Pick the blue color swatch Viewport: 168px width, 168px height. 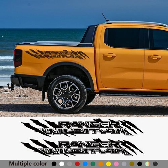[85, 164]
